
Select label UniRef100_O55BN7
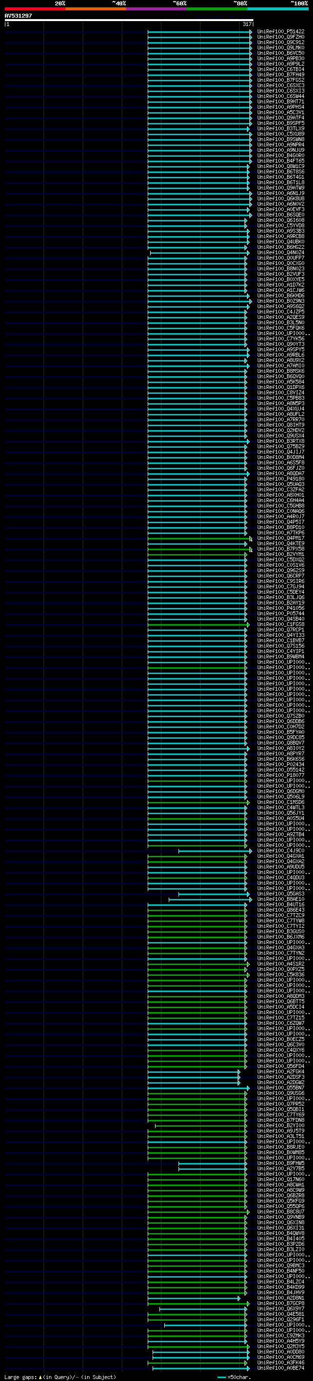coord(281,1088)
